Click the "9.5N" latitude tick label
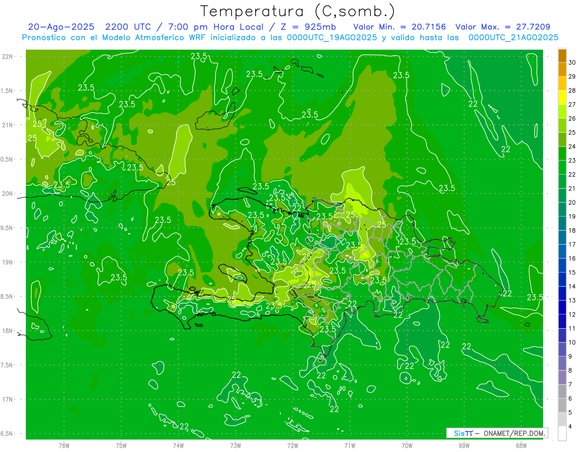Screen dimensions: 585x452 [7, 228]
